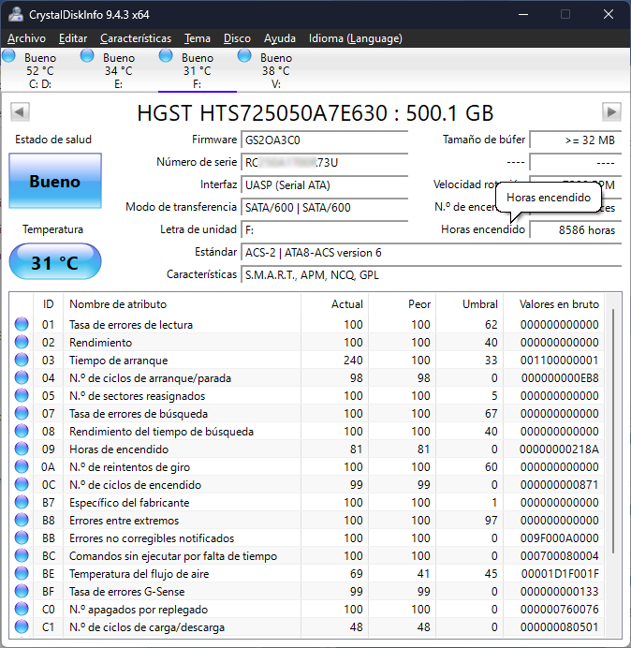The image size is (631, 648).
Task: Click the Bueno health status button
Action: pyautogui.click(x=55, y=181)
